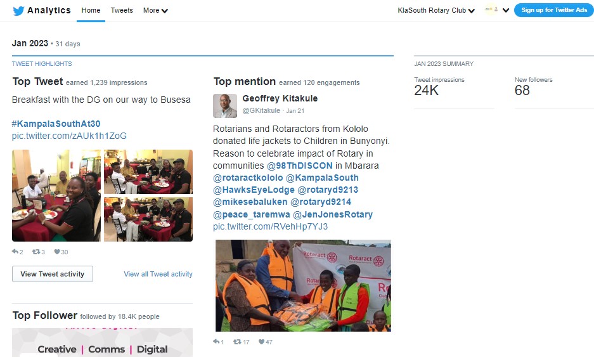Screen dimensions: 594x357
Task: Click the reply icon under the top tweet
Action: (x=15, y=252)
